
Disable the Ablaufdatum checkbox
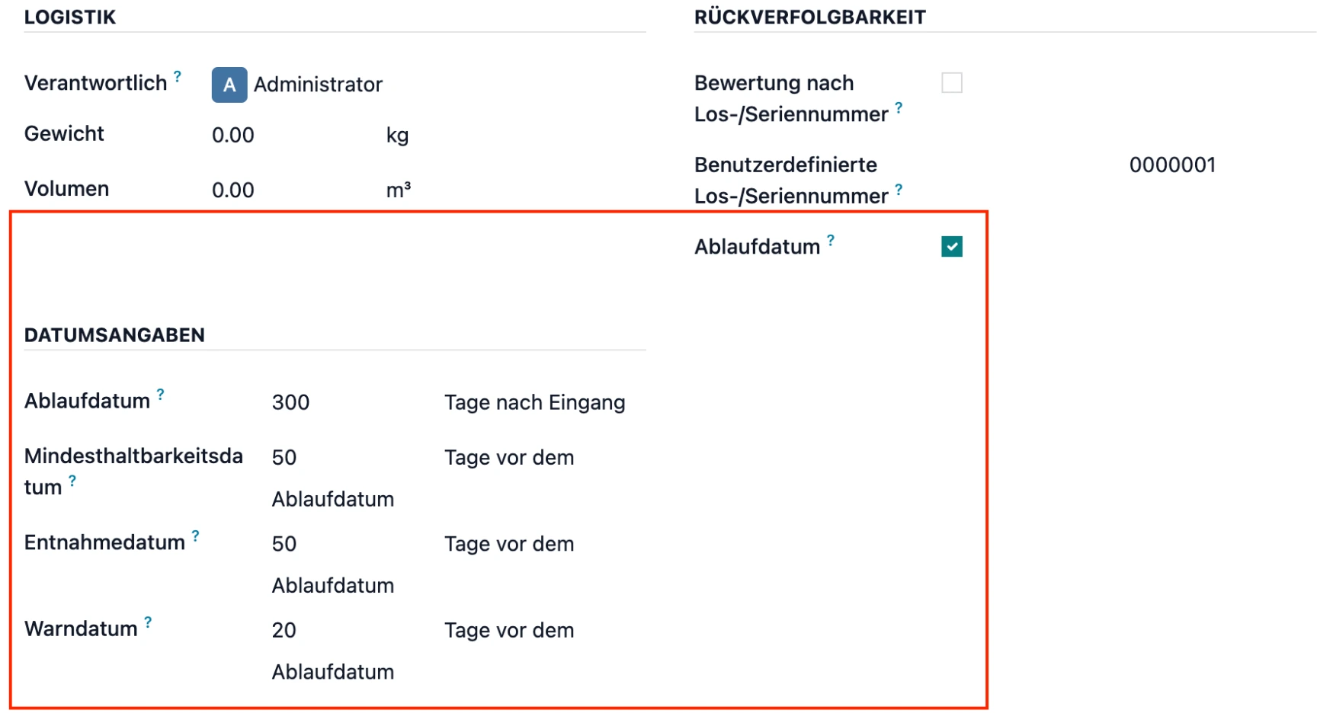952,245
